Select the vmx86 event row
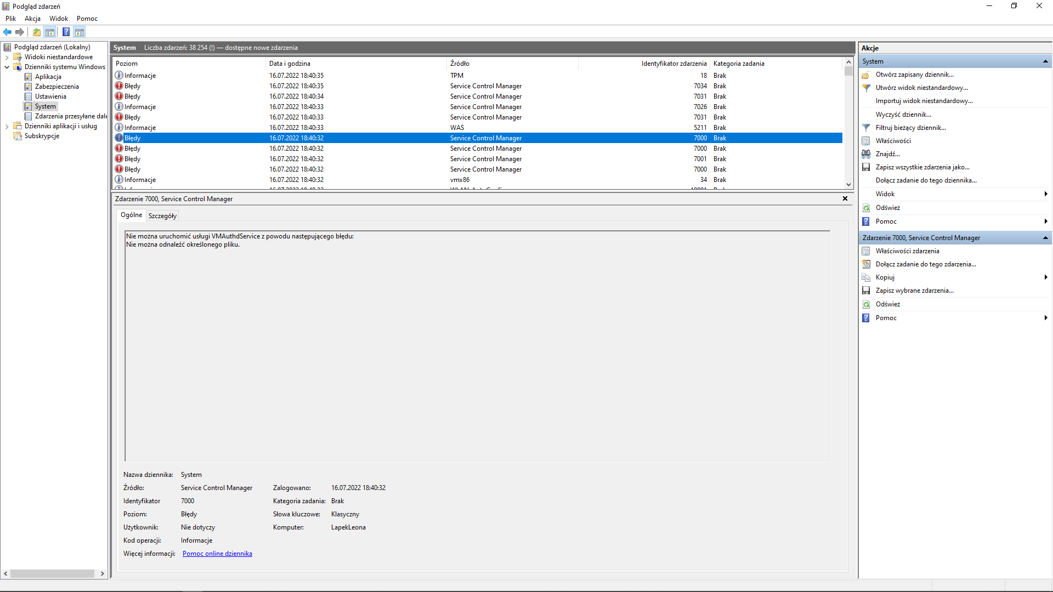The height and width of the screenshot is (592, 1053). [477, 180]
